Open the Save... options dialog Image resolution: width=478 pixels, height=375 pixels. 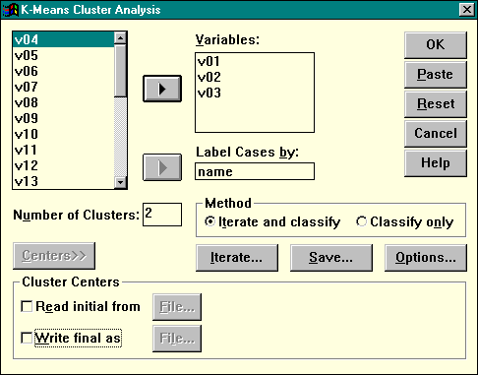pyautogui.click(x=331, y=258)
